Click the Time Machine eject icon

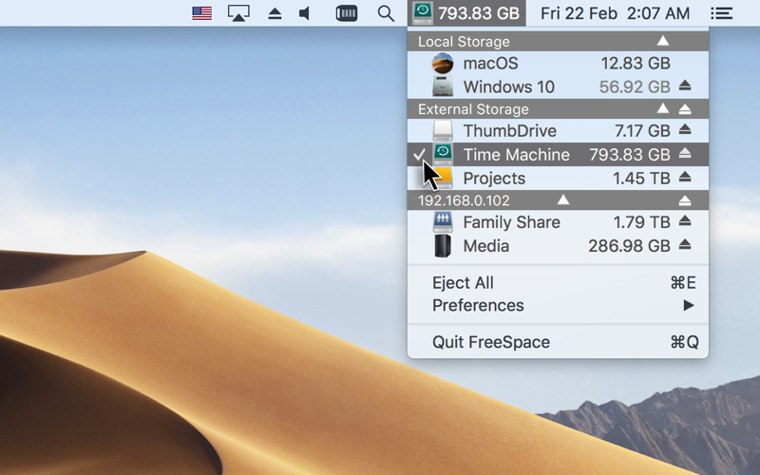pos(685,155)
